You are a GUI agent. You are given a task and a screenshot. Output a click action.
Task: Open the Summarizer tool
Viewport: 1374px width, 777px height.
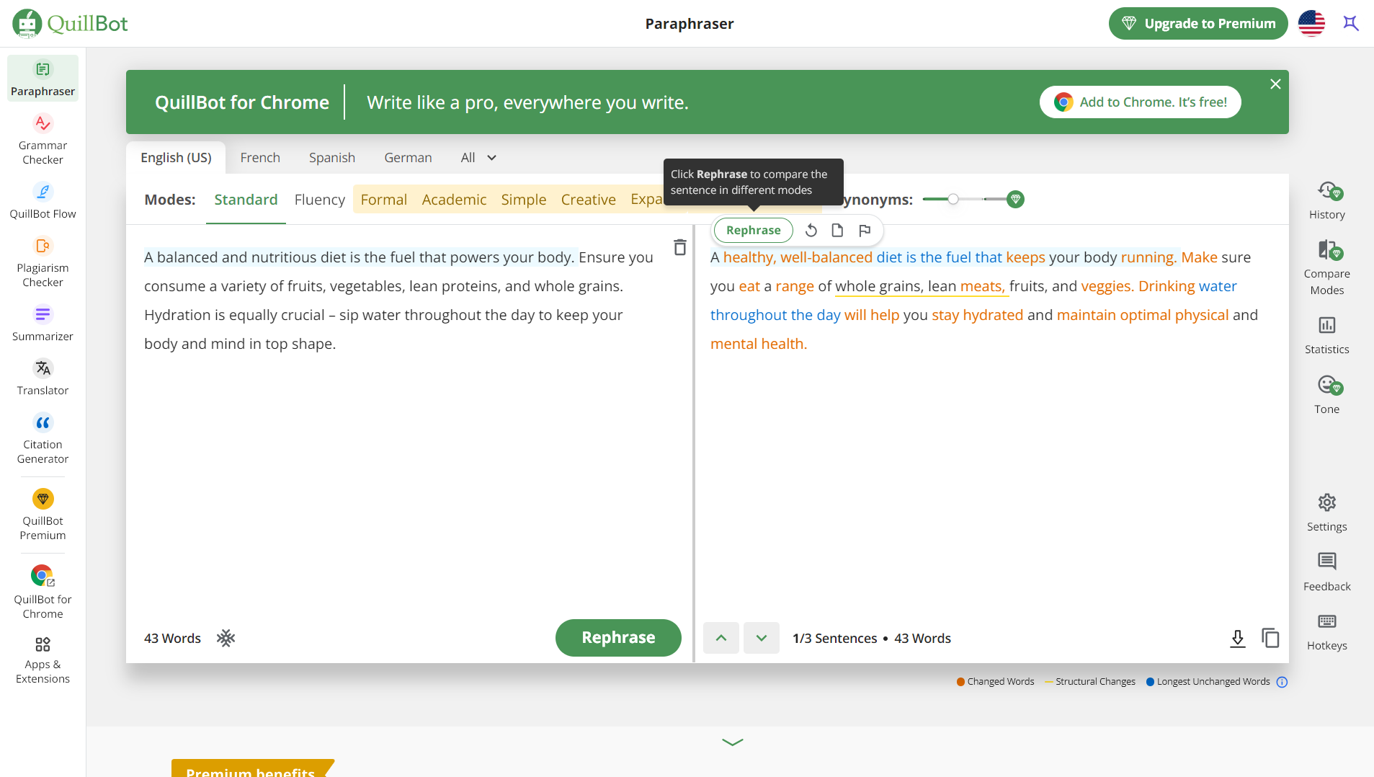tap(43, 323)
